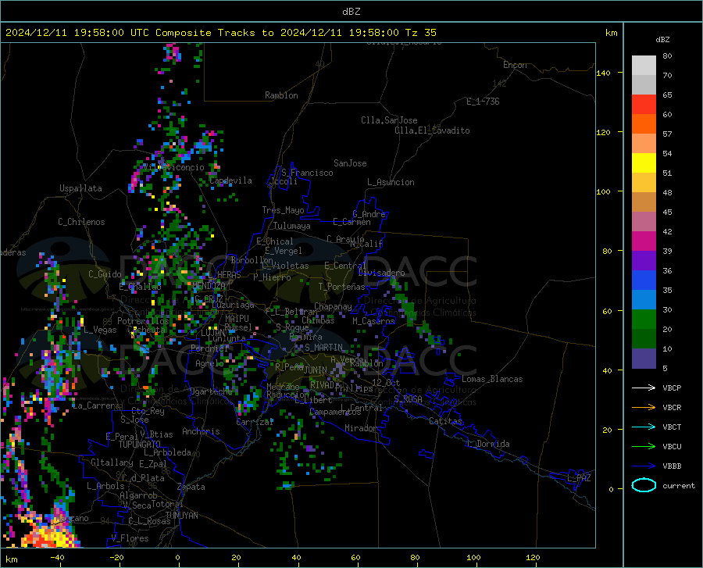The width and height of the screenshot is (703, 568).
Task: Click the dBZ title at top
Action: [x=351, y=12]
